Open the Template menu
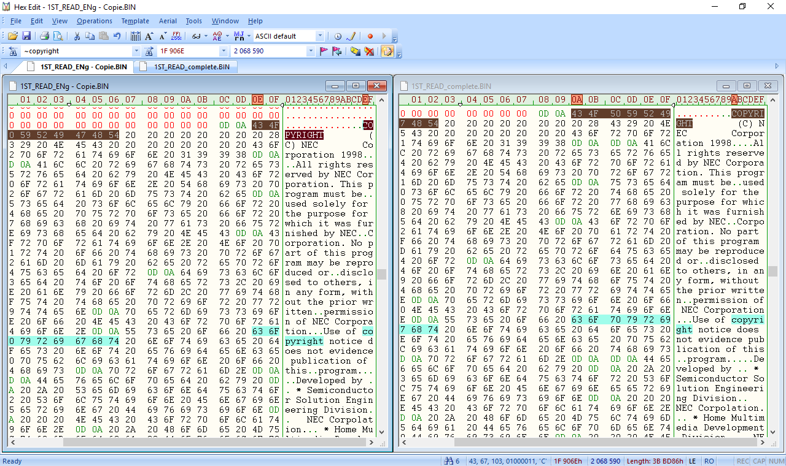786x466 pixels. 135,21
